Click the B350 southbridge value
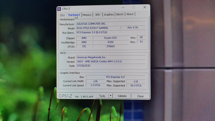 coord(111,42)
